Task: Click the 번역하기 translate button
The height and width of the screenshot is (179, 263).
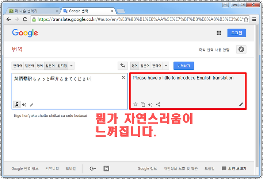Action: coord(184,66)
